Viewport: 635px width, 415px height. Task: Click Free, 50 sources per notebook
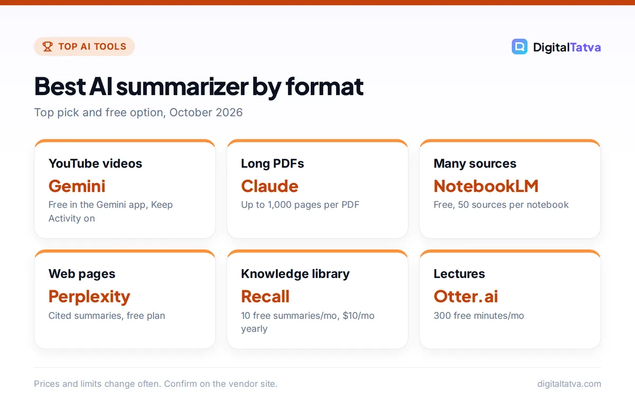(x=501, y=205)
